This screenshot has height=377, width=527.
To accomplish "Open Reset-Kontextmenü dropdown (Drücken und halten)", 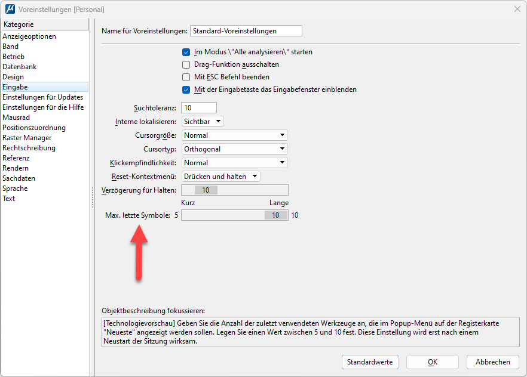I will click(x=221, y=177).
